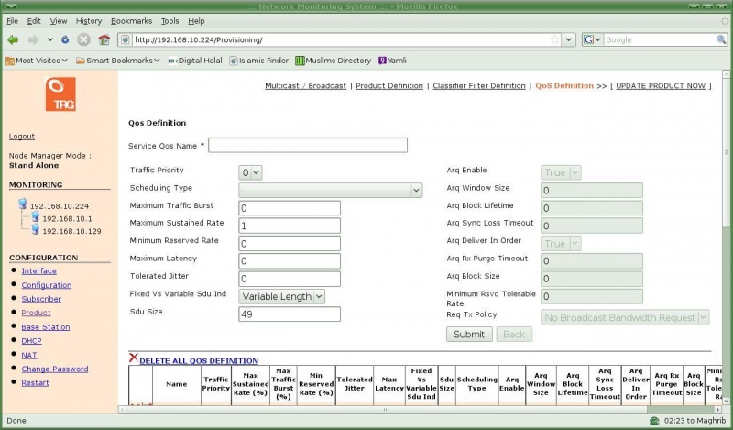Click the prayer time status bar icon
Screen dimensions: 733x430
[654, 421]
